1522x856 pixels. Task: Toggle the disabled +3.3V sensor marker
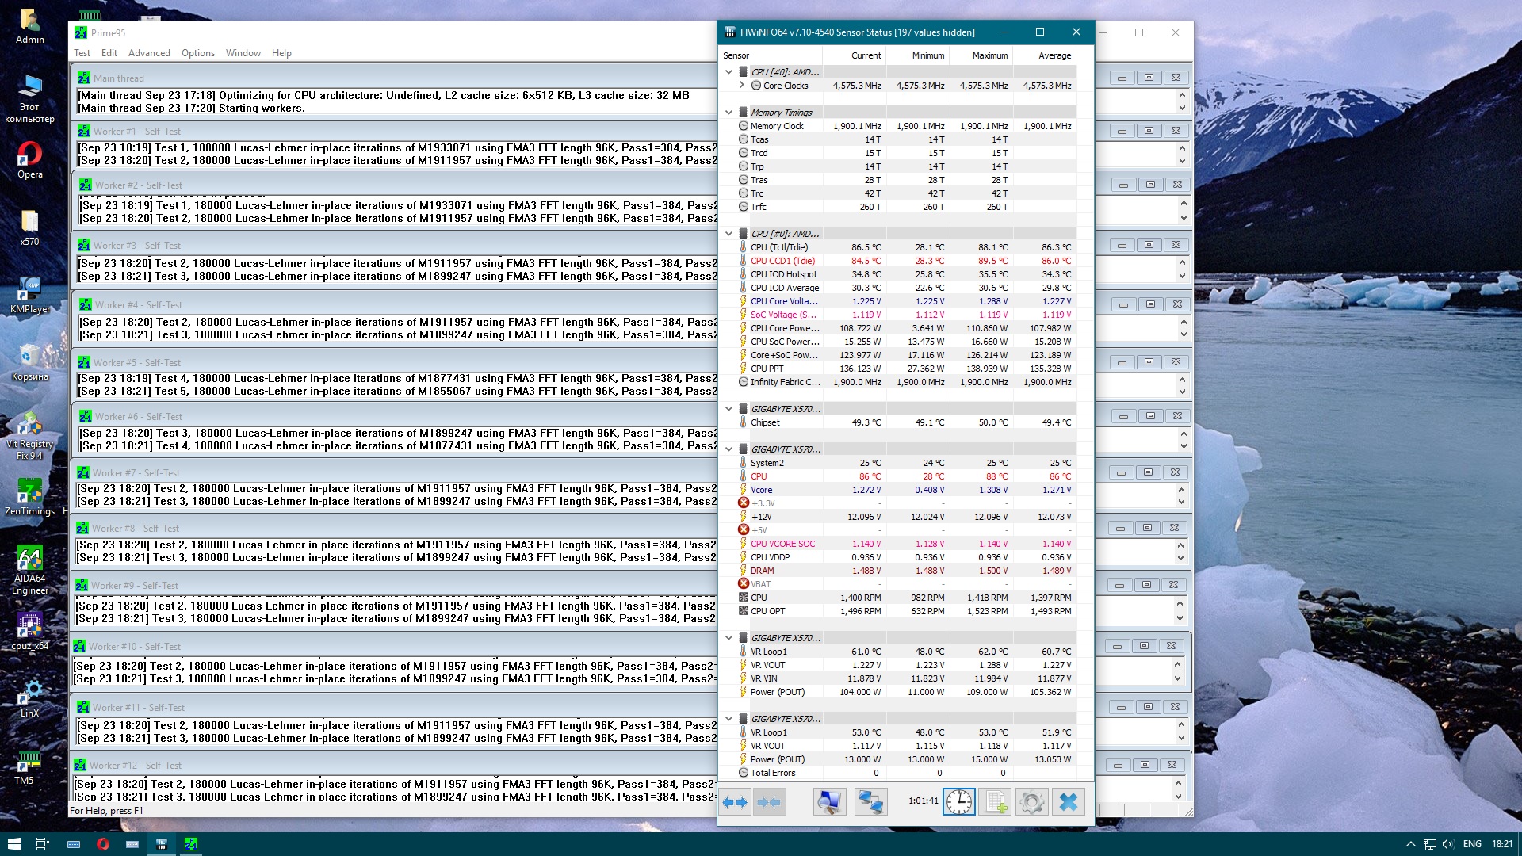[744, 503]
